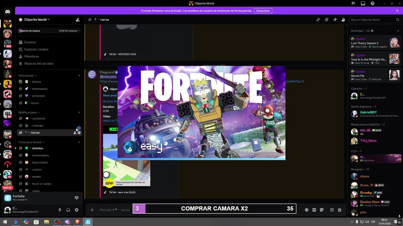Click NUEVO unread indicator in server list
This screenshot has width=403, height=226.
pyautogui.click(x=8, y=188)
